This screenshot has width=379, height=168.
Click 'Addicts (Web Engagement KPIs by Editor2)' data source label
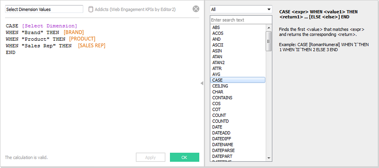tap(135, 9)
